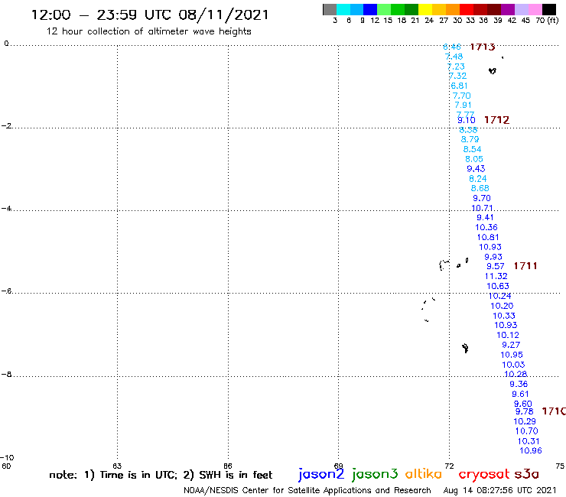Click the 10.71 wave height reading
Screen dimensions: 566x497
click(x=482, y=208)
